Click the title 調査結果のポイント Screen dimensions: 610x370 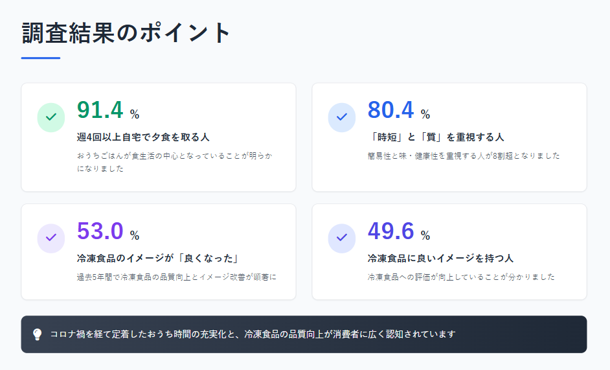[x=126, y=32]
